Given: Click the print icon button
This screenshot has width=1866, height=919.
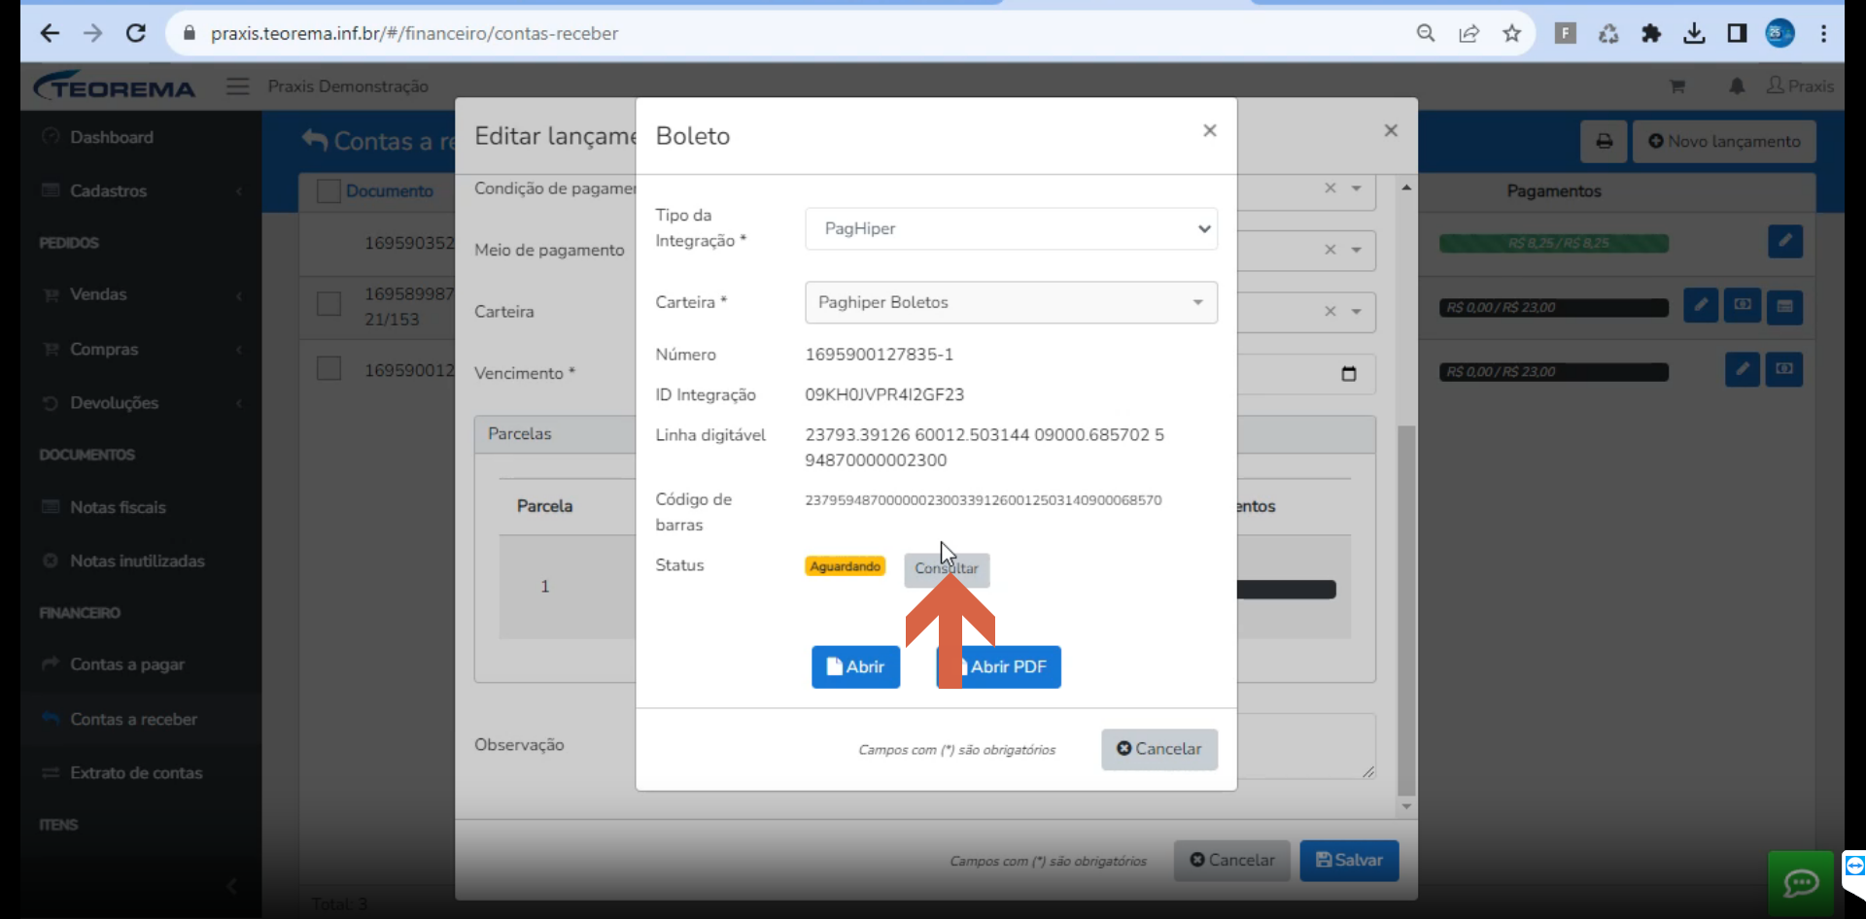Looking at the screenshot, I should (1605, 142).
